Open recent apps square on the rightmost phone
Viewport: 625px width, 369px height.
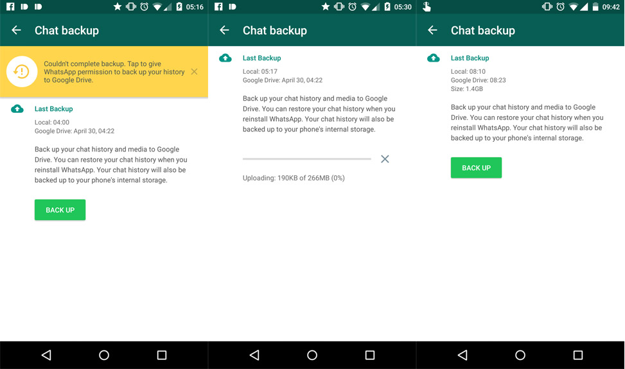tap(577, 355)
